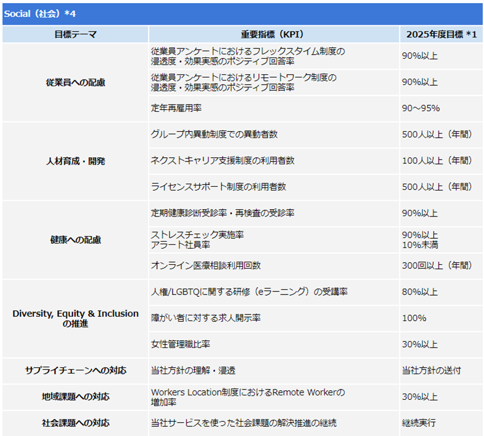Click the 継続実行 target cell
This screenshot has height=436, width=484.
click(419, 423)
